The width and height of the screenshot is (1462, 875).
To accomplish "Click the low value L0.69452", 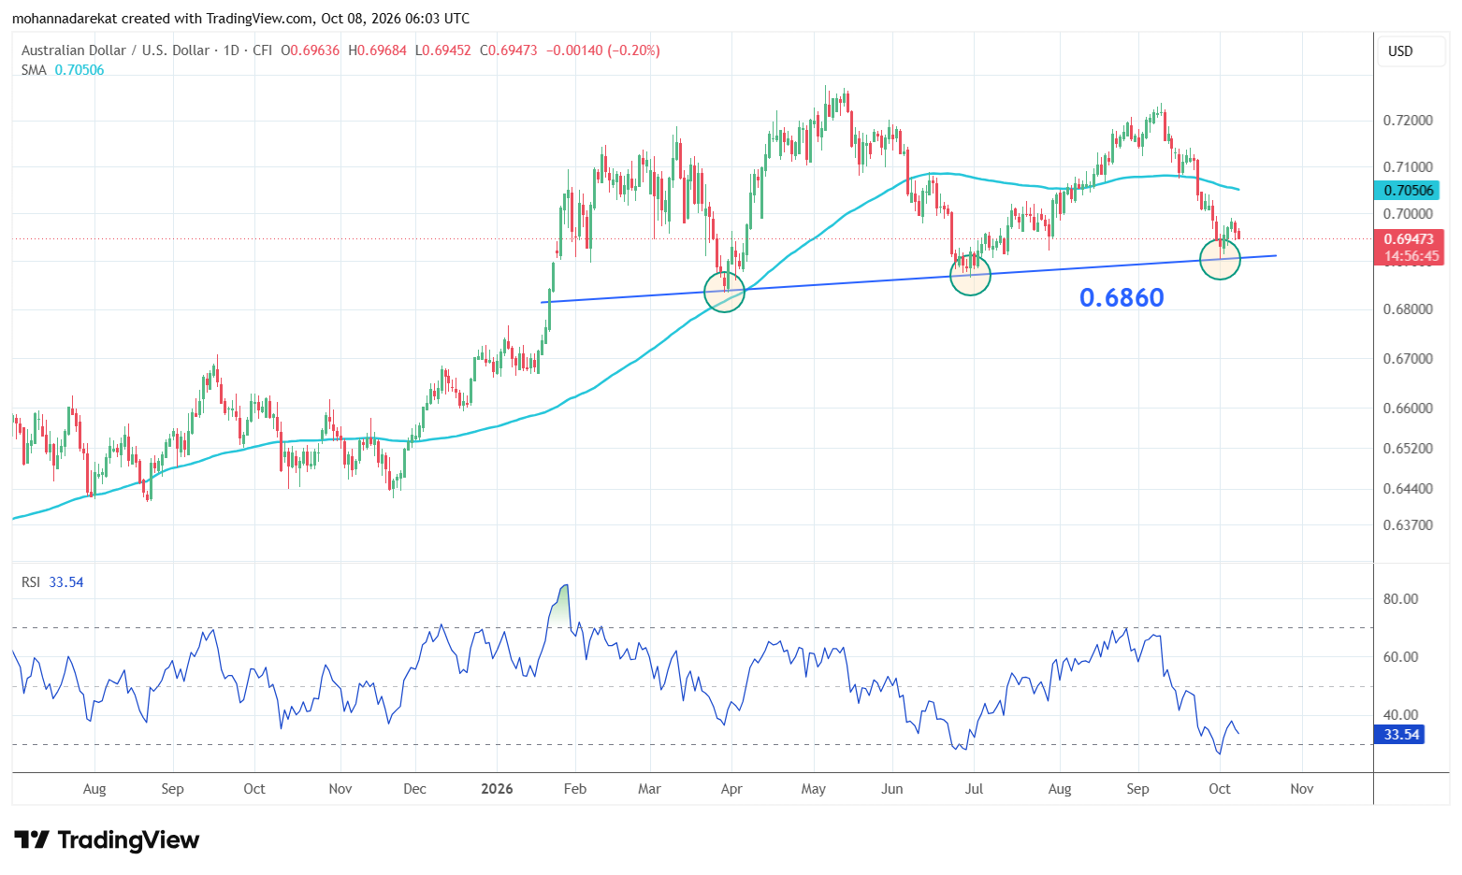I will (443, 50).
